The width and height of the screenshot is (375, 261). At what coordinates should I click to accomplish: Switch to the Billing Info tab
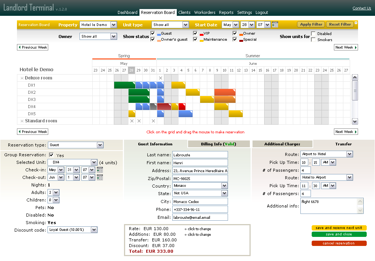(219, 144)
